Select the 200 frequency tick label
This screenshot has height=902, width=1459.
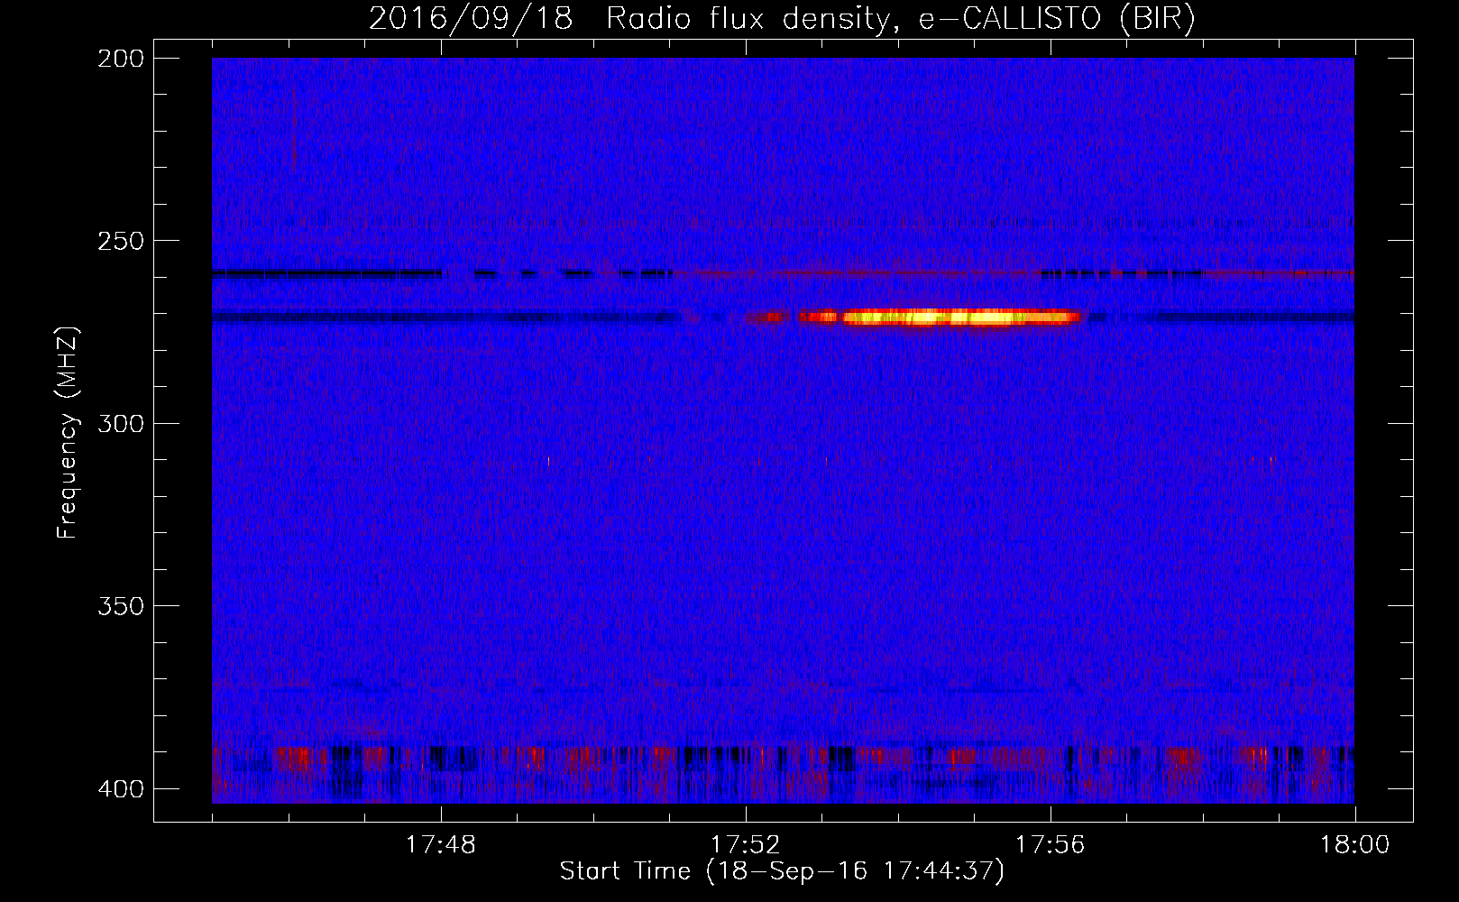coord(120,59)
